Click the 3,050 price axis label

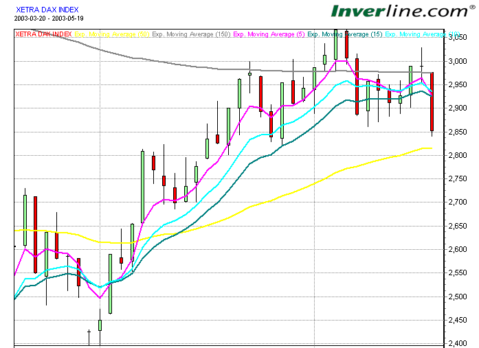coord(458,38)
